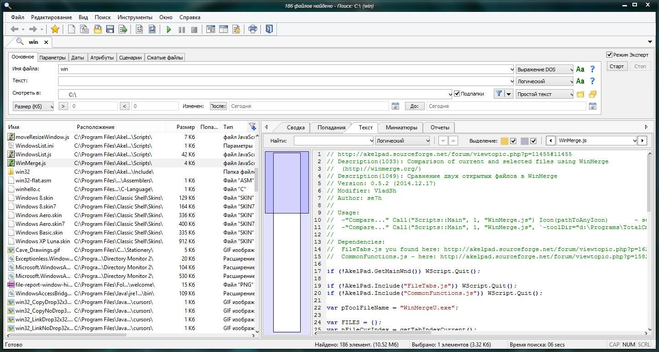
Task: Click the options page with gear icon
Action: 236,29
